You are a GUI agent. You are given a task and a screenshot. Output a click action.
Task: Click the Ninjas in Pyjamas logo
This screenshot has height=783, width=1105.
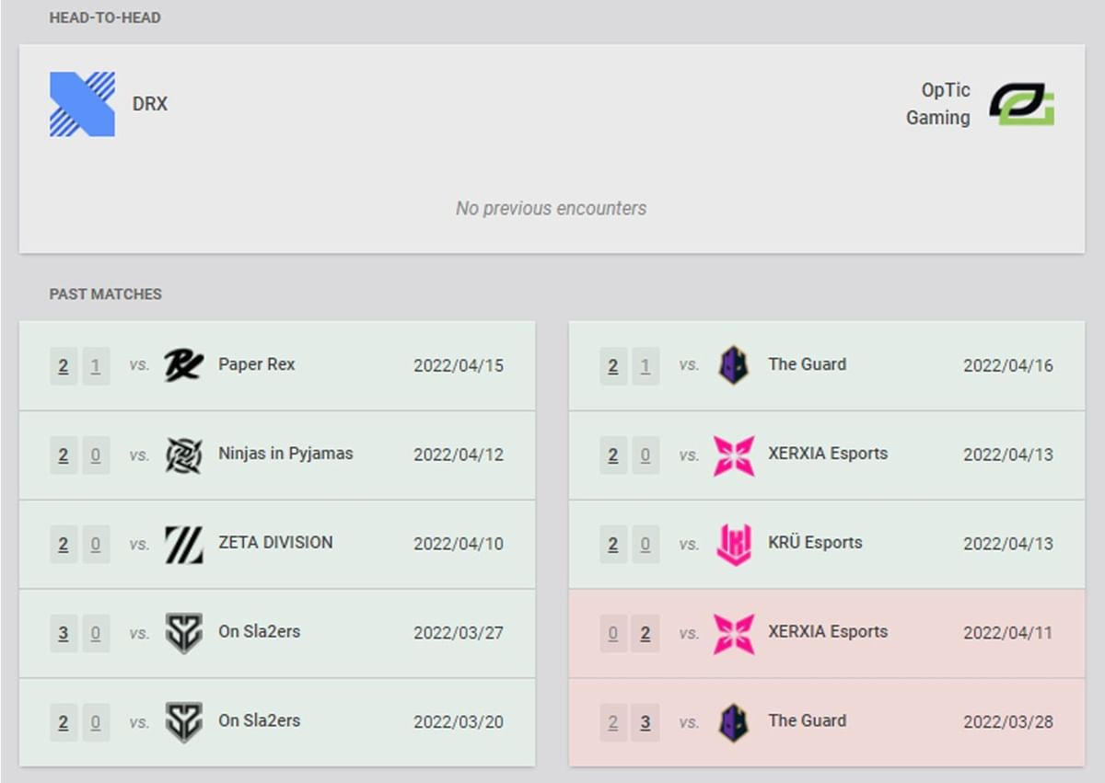182,454
